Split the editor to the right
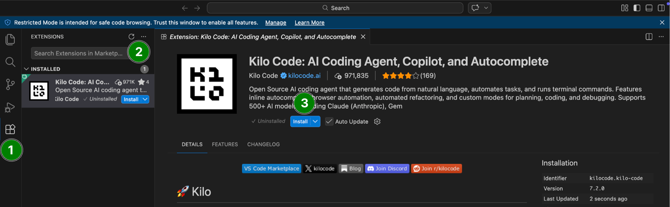Screen dimensions: 670x207 [x=649, y=37]
